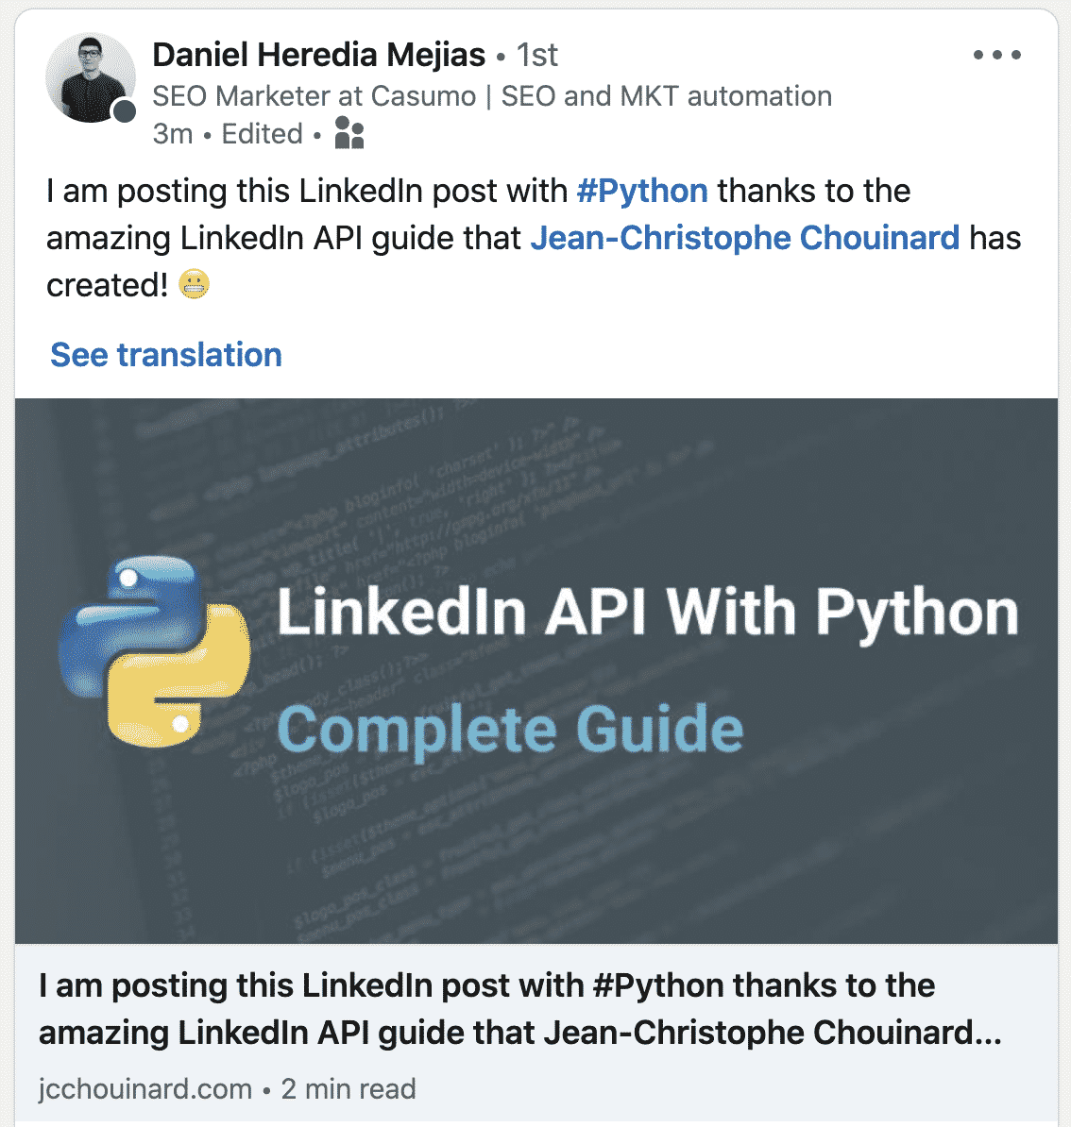Click the post text "I am posting this"
Screen dimensions: 1071x1127
[x=170, y=191]
